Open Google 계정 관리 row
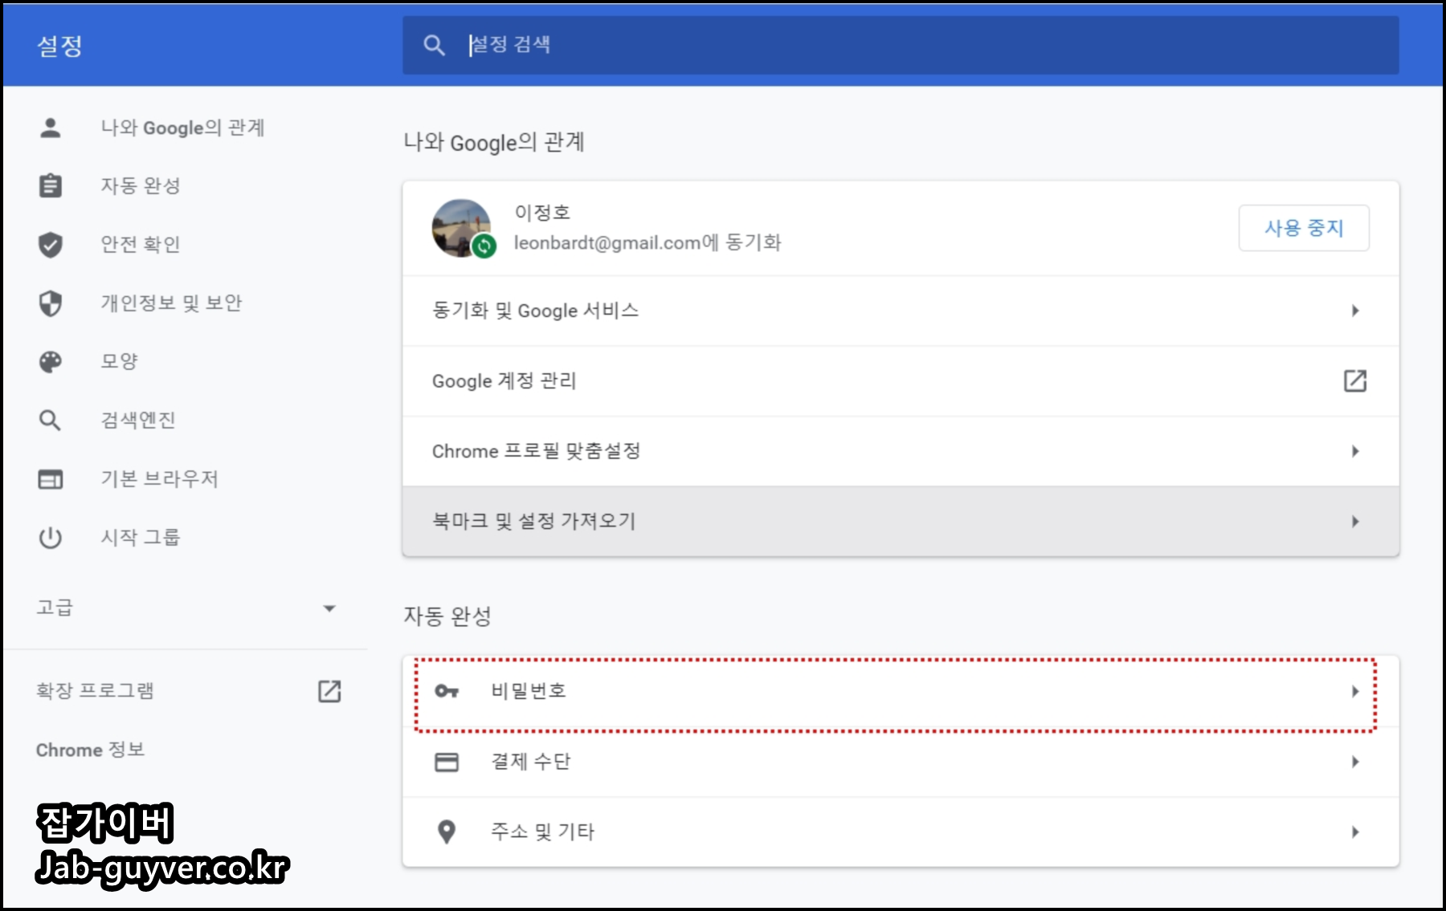Image resolution: width=1446 pixels, height=911 pixels. pos(901,380)
